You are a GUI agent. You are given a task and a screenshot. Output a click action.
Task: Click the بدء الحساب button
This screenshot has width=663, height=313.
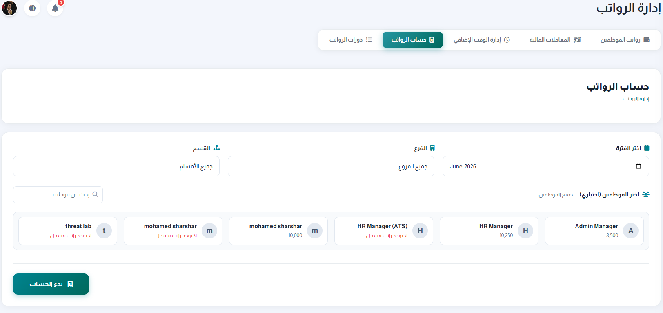pos(51,284)
